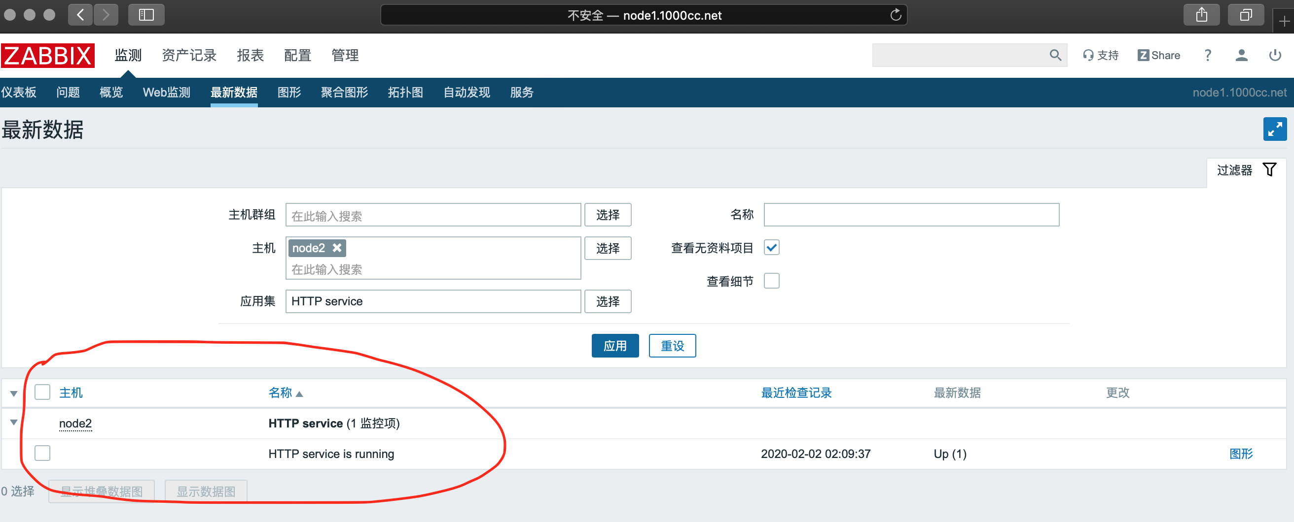Click the 名称 filter input field

coord(911,215)
